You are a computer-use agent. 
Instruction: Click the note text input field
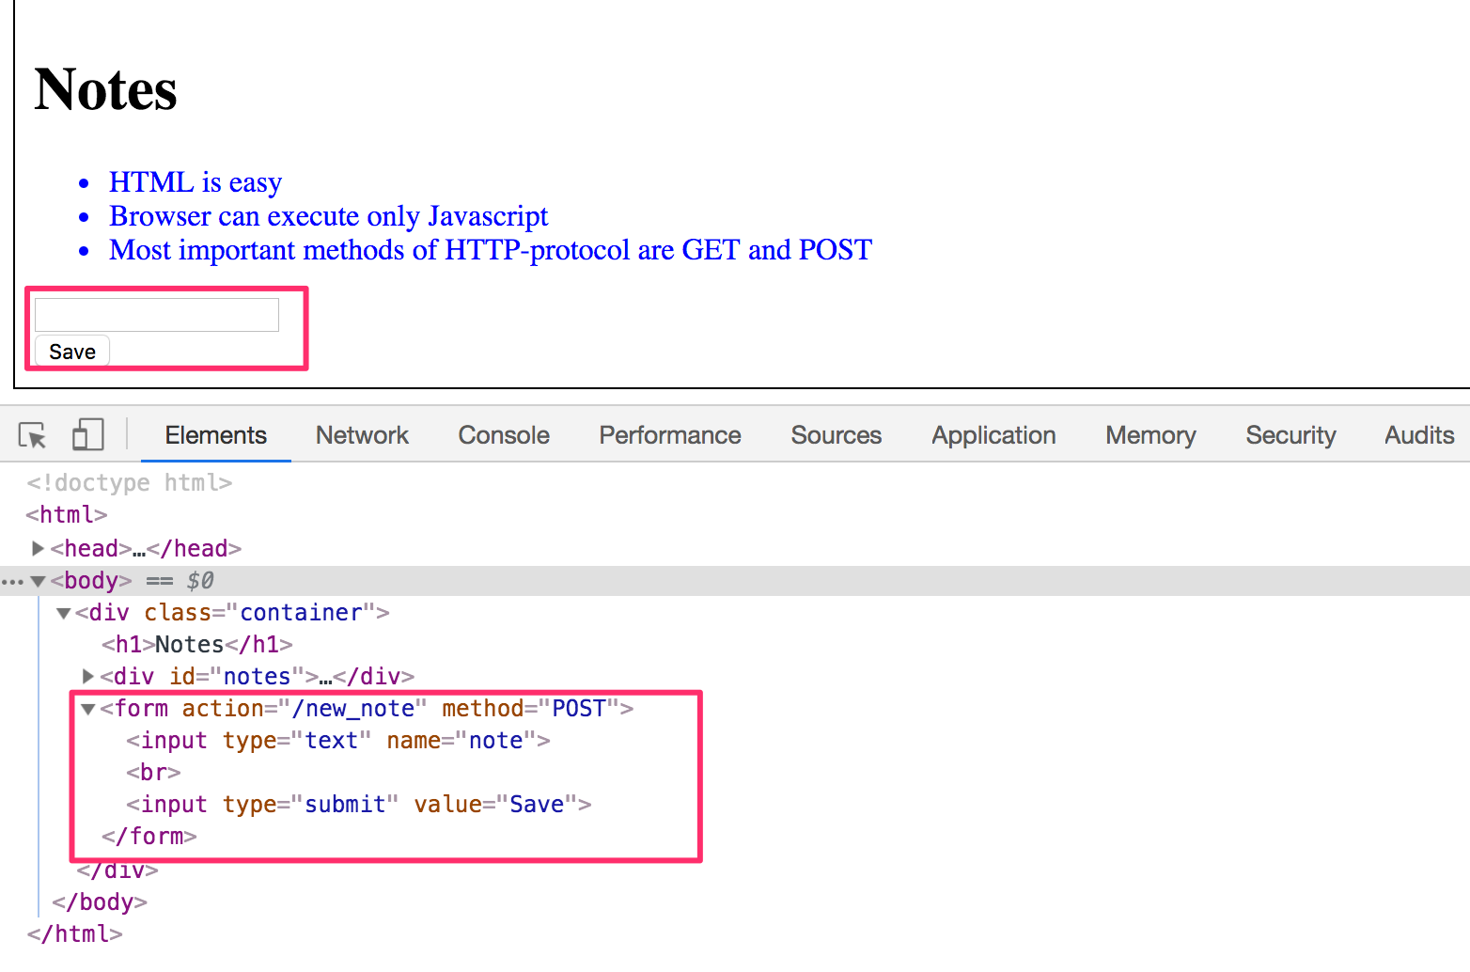[157, 315]
